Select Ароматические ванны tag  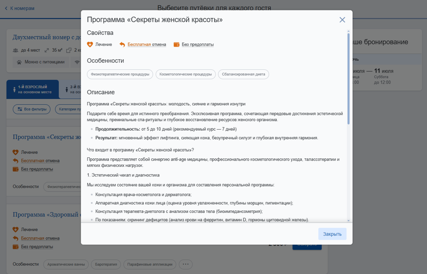point(66,264)
